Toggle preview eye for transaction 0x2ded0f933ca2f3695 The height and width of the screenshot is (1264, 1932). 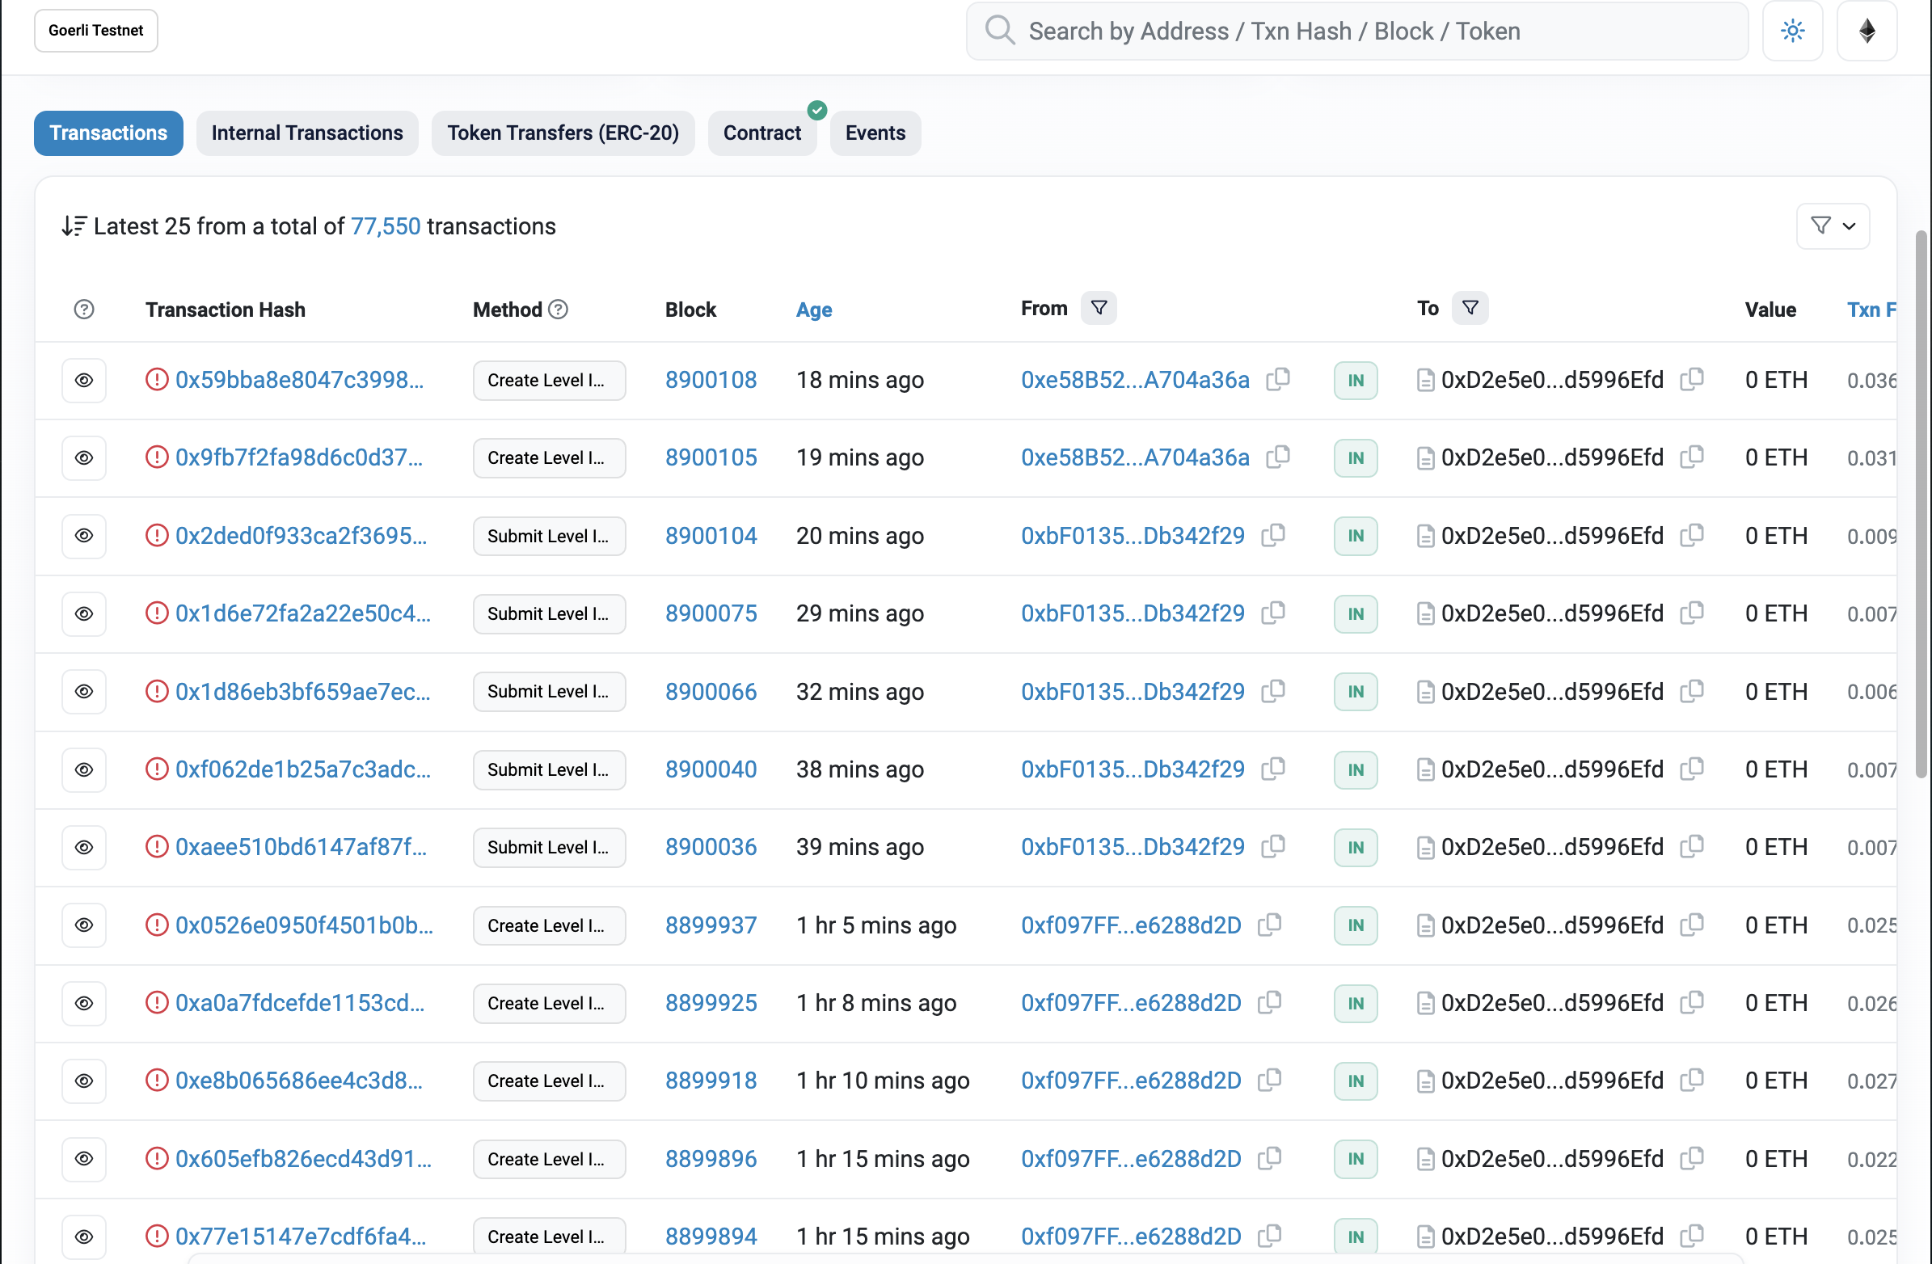click(x=83, y=536)
